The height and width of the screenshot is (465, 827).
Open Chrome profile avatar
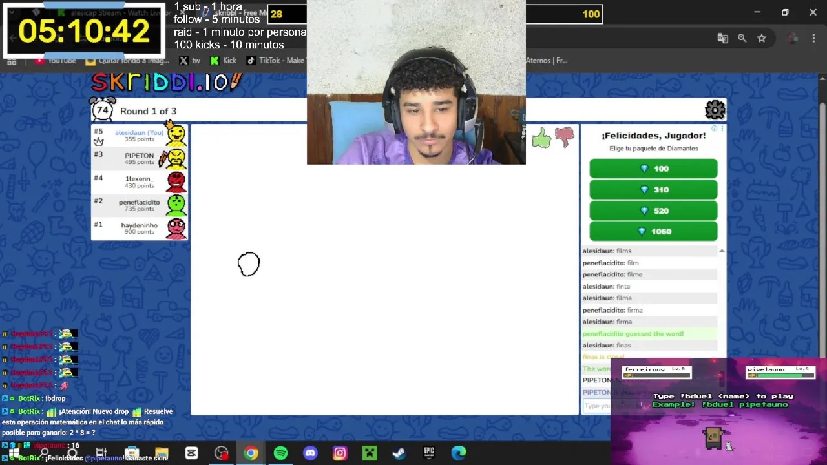pyautogui.click(x=793, y=38)
